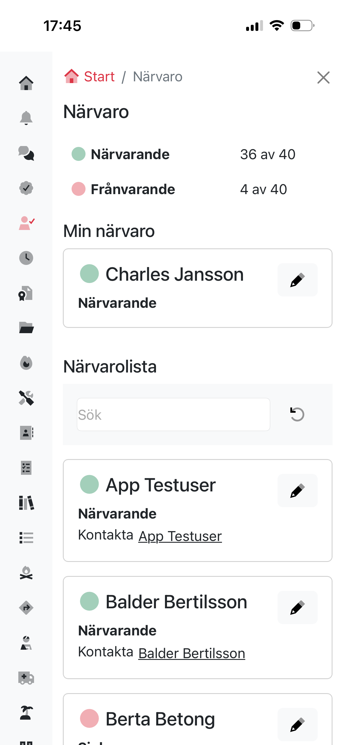Open the Balder Bertilsson contact link

(192, 653)
